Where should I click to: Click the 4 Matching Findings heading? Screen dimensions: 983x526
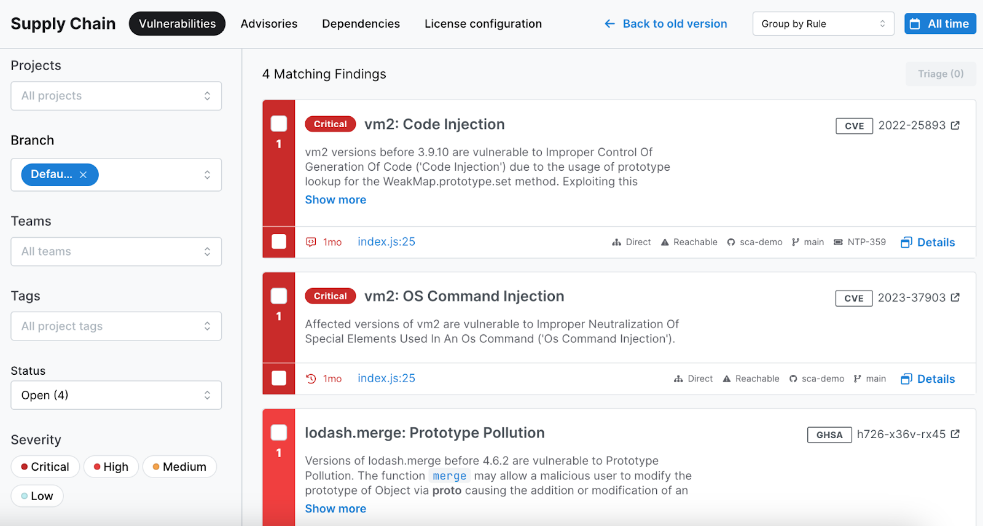click(x=324, y=74)
